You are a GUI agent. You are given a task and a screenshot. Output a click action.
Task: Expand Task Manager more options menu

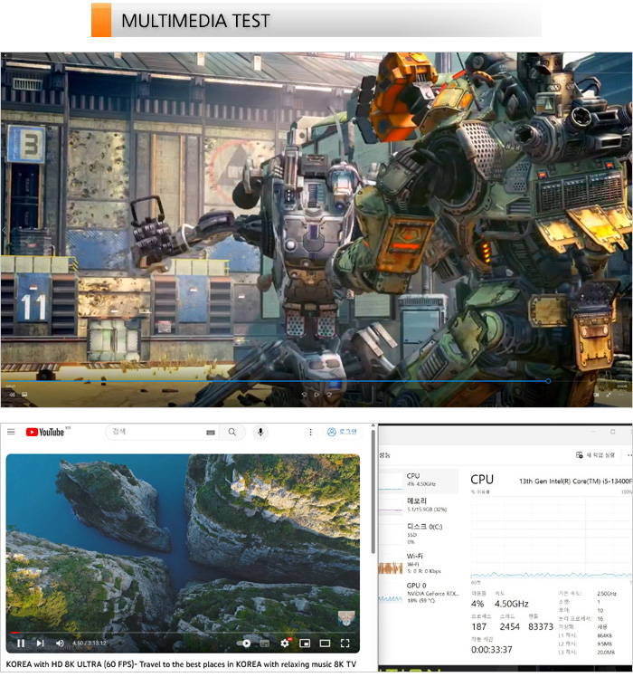(628, 455)
